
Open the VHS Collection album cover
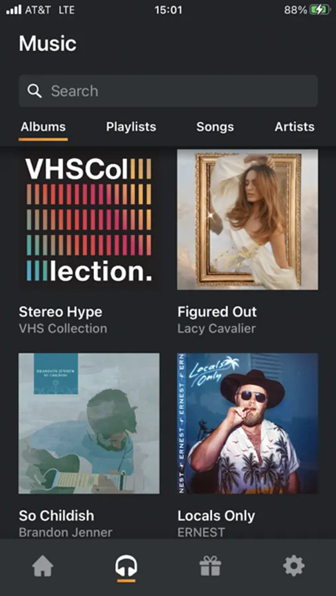(89, 219)
